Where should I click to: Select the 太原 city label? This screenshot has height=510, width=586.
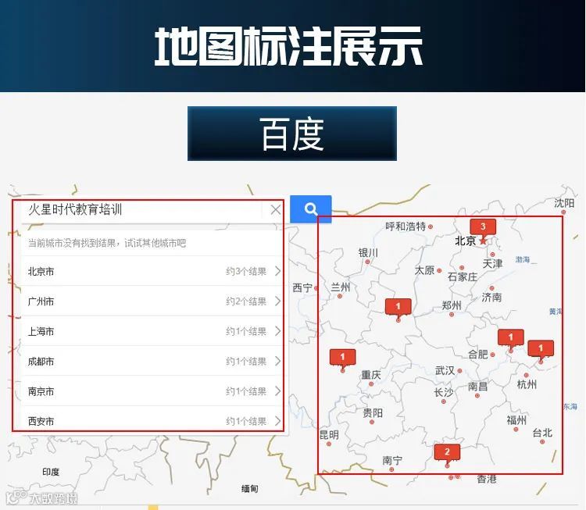424,270
